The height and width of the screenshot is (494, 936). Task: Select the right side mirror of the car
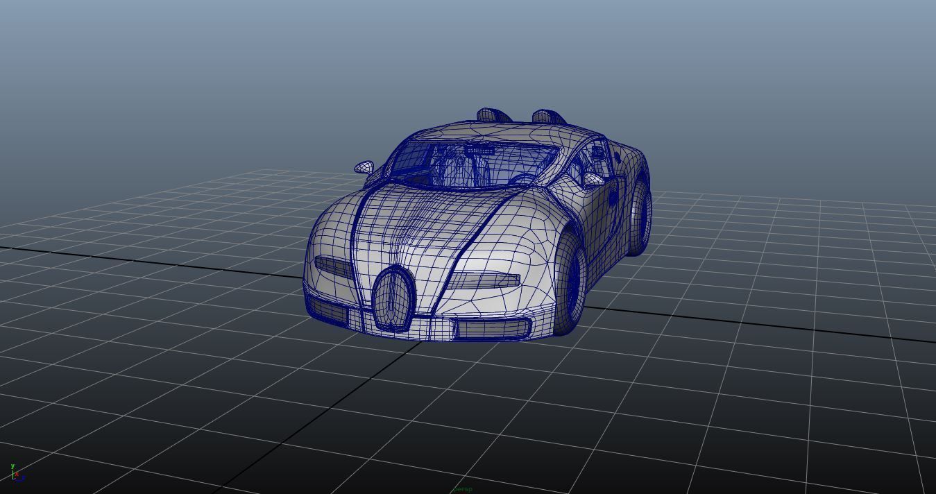[593, 180]
